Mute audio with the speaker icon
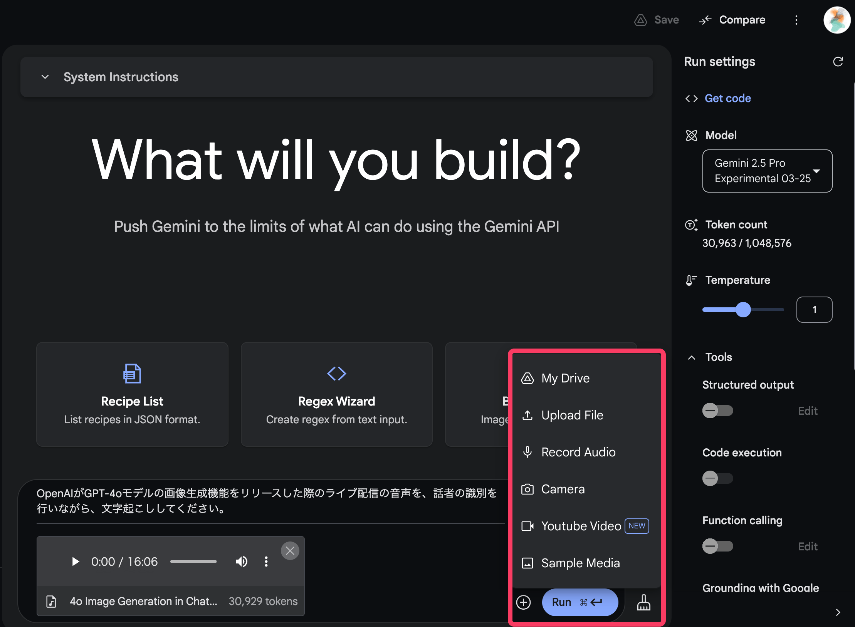Viewport: 855px width, 627px height. (x=241, y=562)
